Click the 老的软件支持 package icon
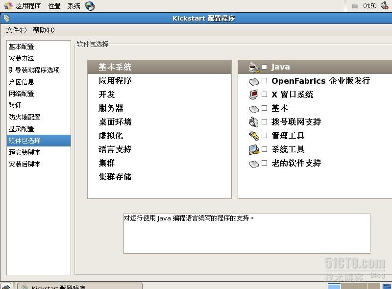Image resolution: width=392 pixels, height=289 pixels. point(254,164)
